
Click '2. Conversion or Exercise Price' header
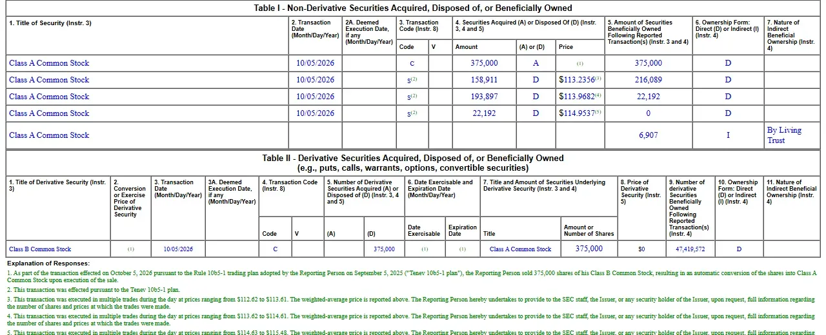(x=130, y=198)
